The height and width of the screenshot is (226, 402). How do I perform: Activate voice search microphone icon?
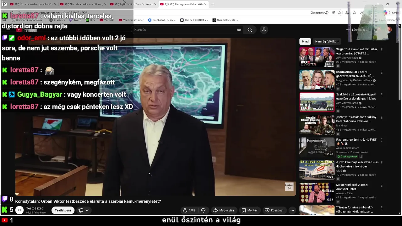coord(264,30)
